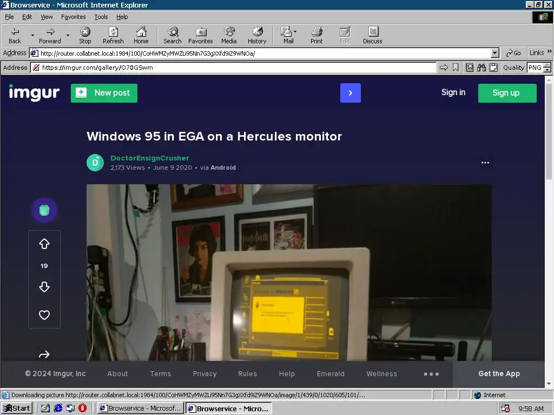Refresh the current page
The image size is (554, 415).
113,35
